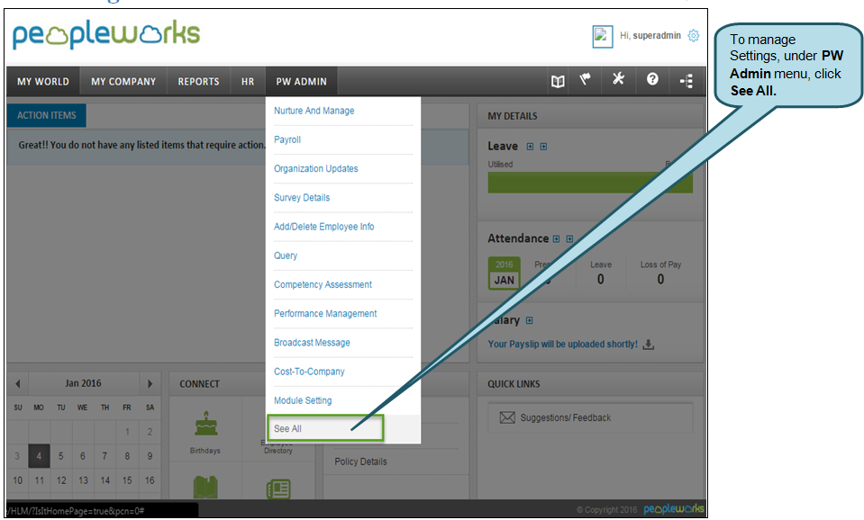864x520 pixels.
Task: Click the 2016 JAN attendance month badge
Action: click(x=504, y=273)
